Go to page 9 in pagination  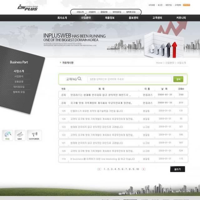[133, 169]
